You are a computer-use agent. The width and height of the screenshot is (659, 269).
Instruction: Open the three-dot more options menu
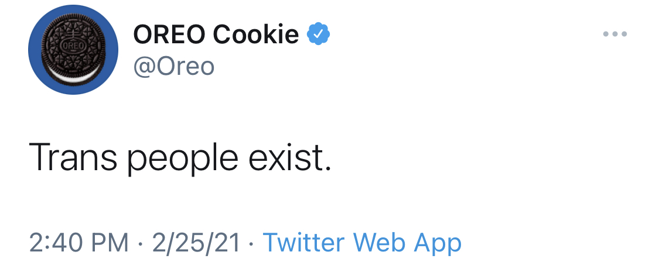[615, 34]
